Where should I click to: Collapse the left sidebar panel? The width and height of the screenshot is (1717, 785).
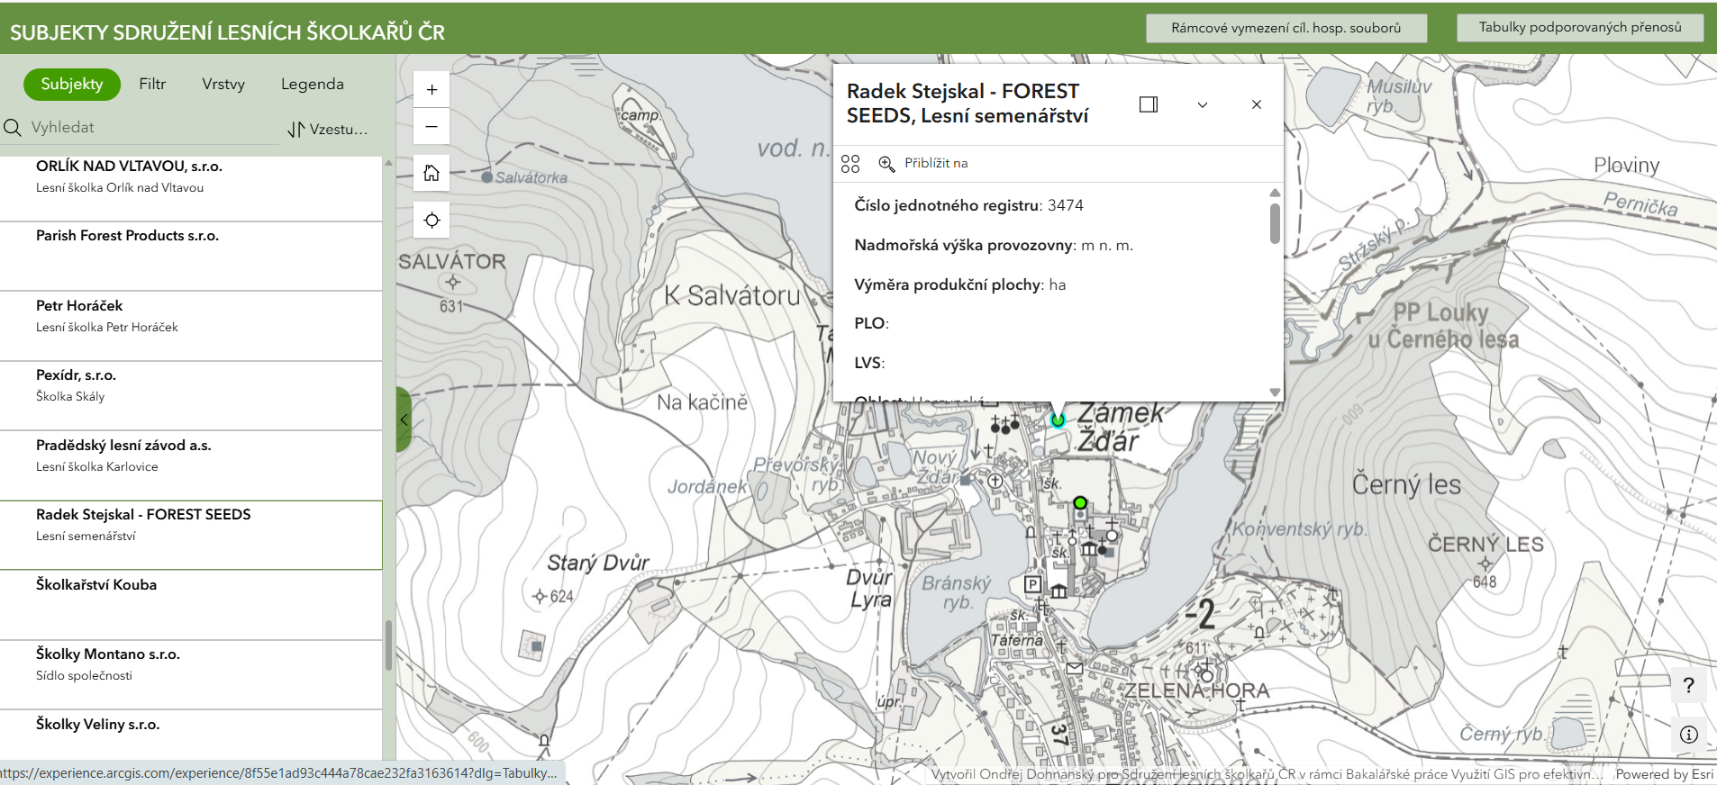(404, 420)
